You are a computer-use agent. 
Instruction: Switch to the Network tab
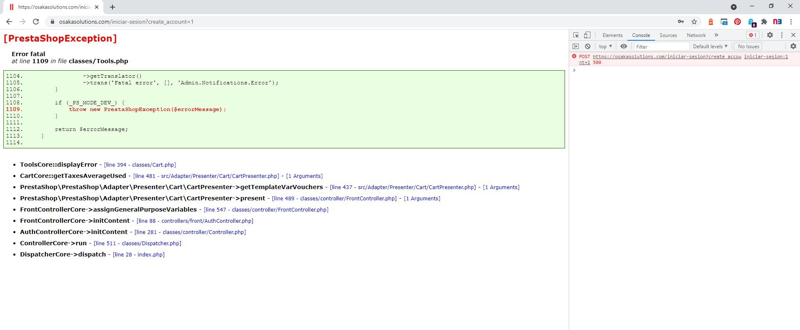[x=696, y=35]
